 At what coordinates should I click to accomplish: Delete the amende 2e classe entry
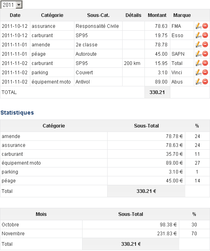[205, 44]
